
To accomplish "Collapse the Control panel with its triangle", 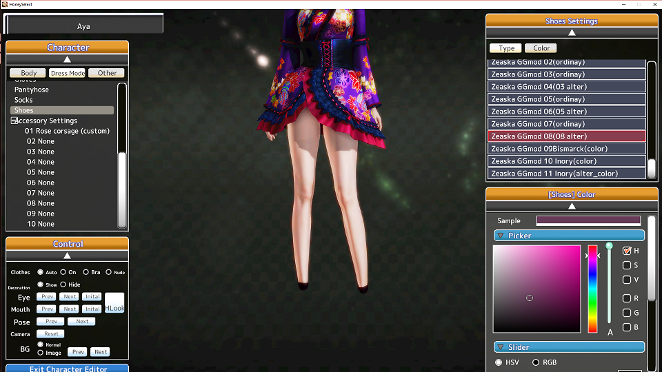I will 67,256.
